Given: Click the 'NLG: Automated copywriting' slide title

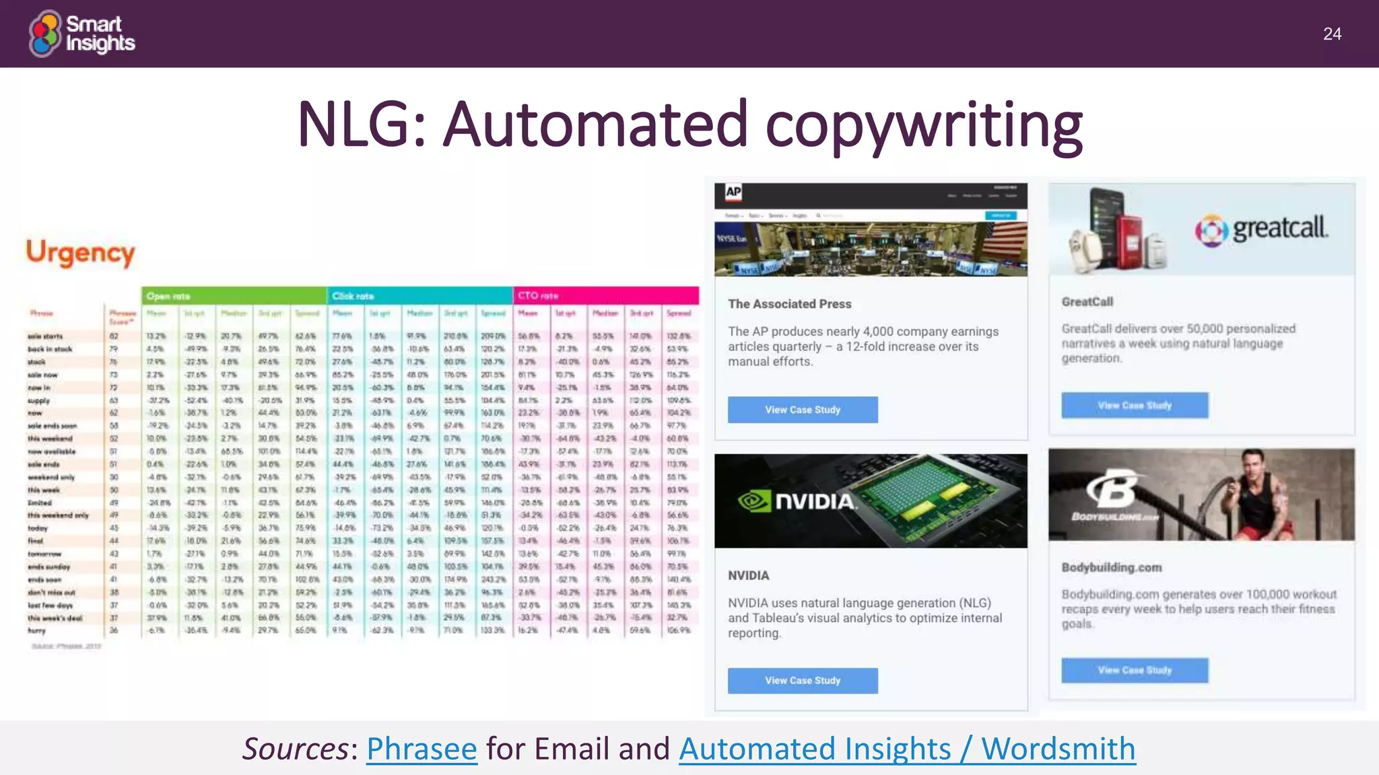Looking at the screenshot, I should pyautogui.click(x=689, y=125).
